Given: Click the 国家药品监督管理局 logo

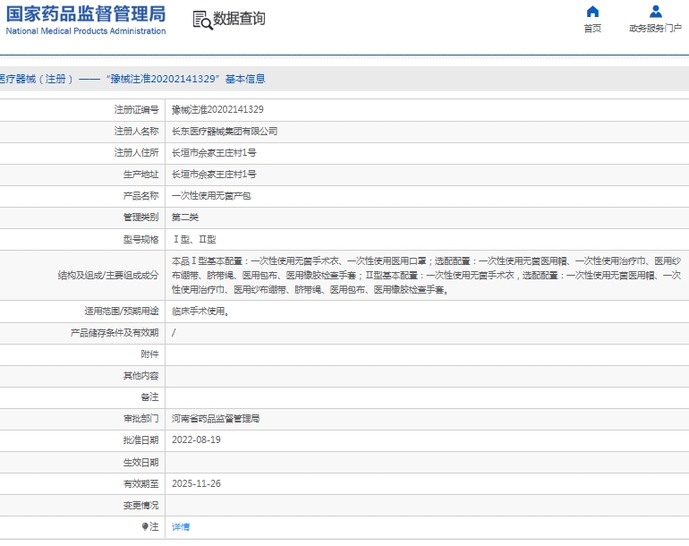Looking at the screenshot, I should 86,13.
